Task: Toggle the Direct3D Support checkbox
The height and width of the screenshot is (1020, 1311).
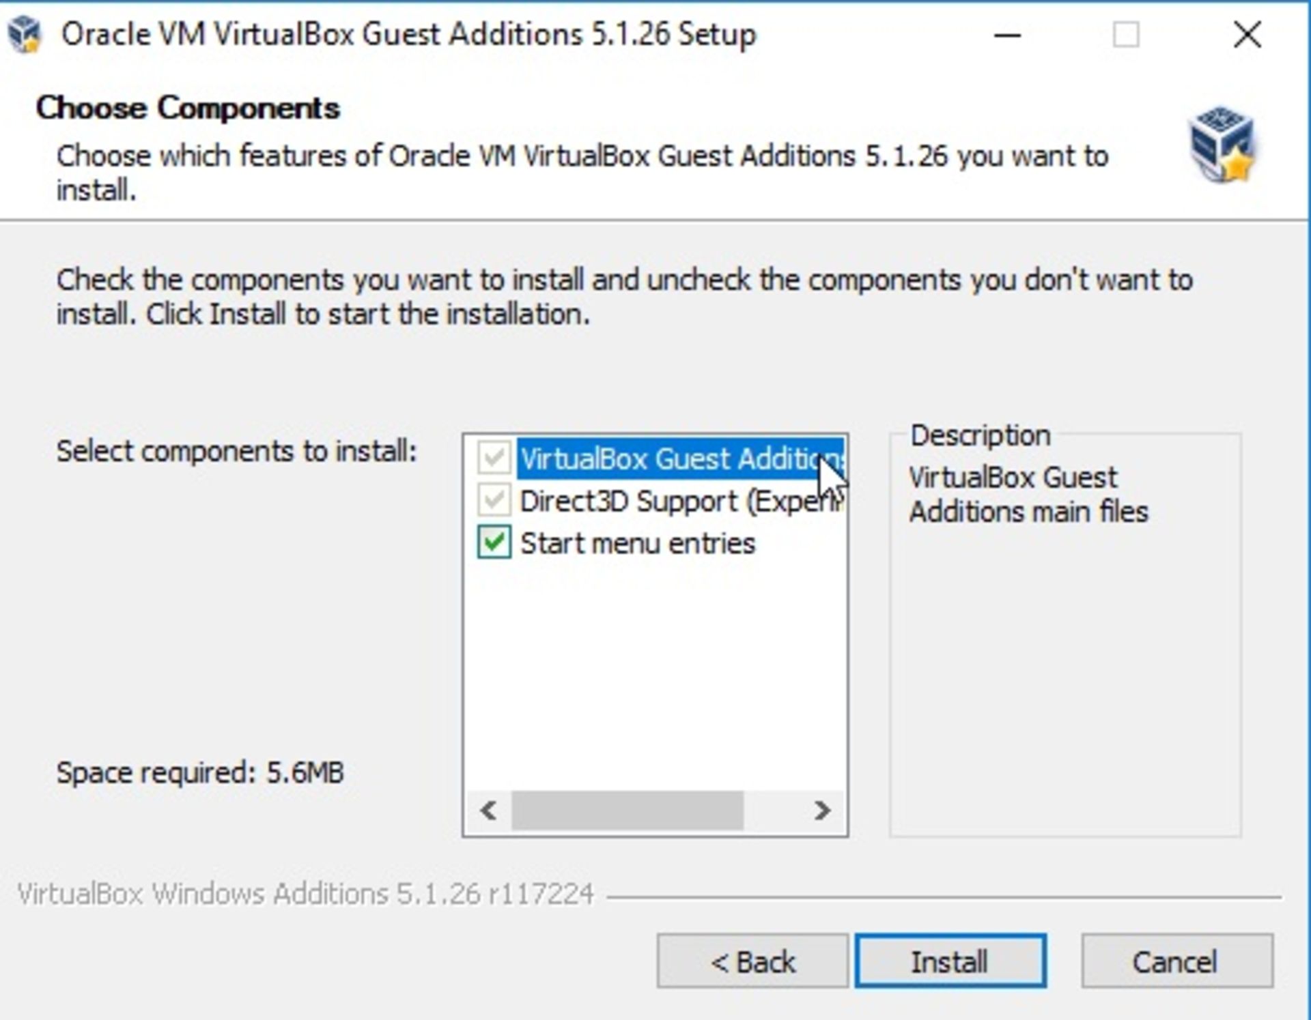Action: (x=494, y=500)
